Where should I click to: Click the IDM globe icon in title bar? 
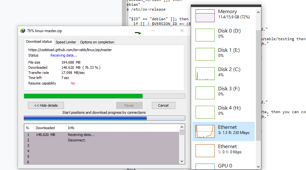[22, 31]
